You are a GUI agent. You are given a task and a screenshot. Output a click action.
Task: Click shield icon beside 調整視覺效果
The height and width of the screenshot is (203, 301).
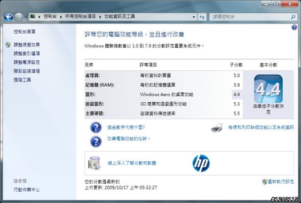(x=8, y=45)
